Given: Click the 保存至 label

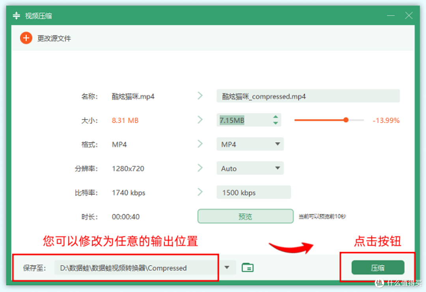Looking at the screenshot, I should tap(34, 268).
